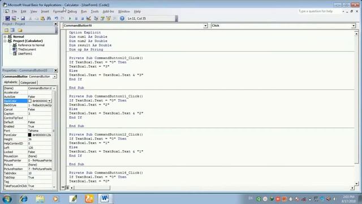The width and height of the screenshot is (362, 204).
Task: Open Windows Explorer folder on taskbar
Action: point(40,199)
